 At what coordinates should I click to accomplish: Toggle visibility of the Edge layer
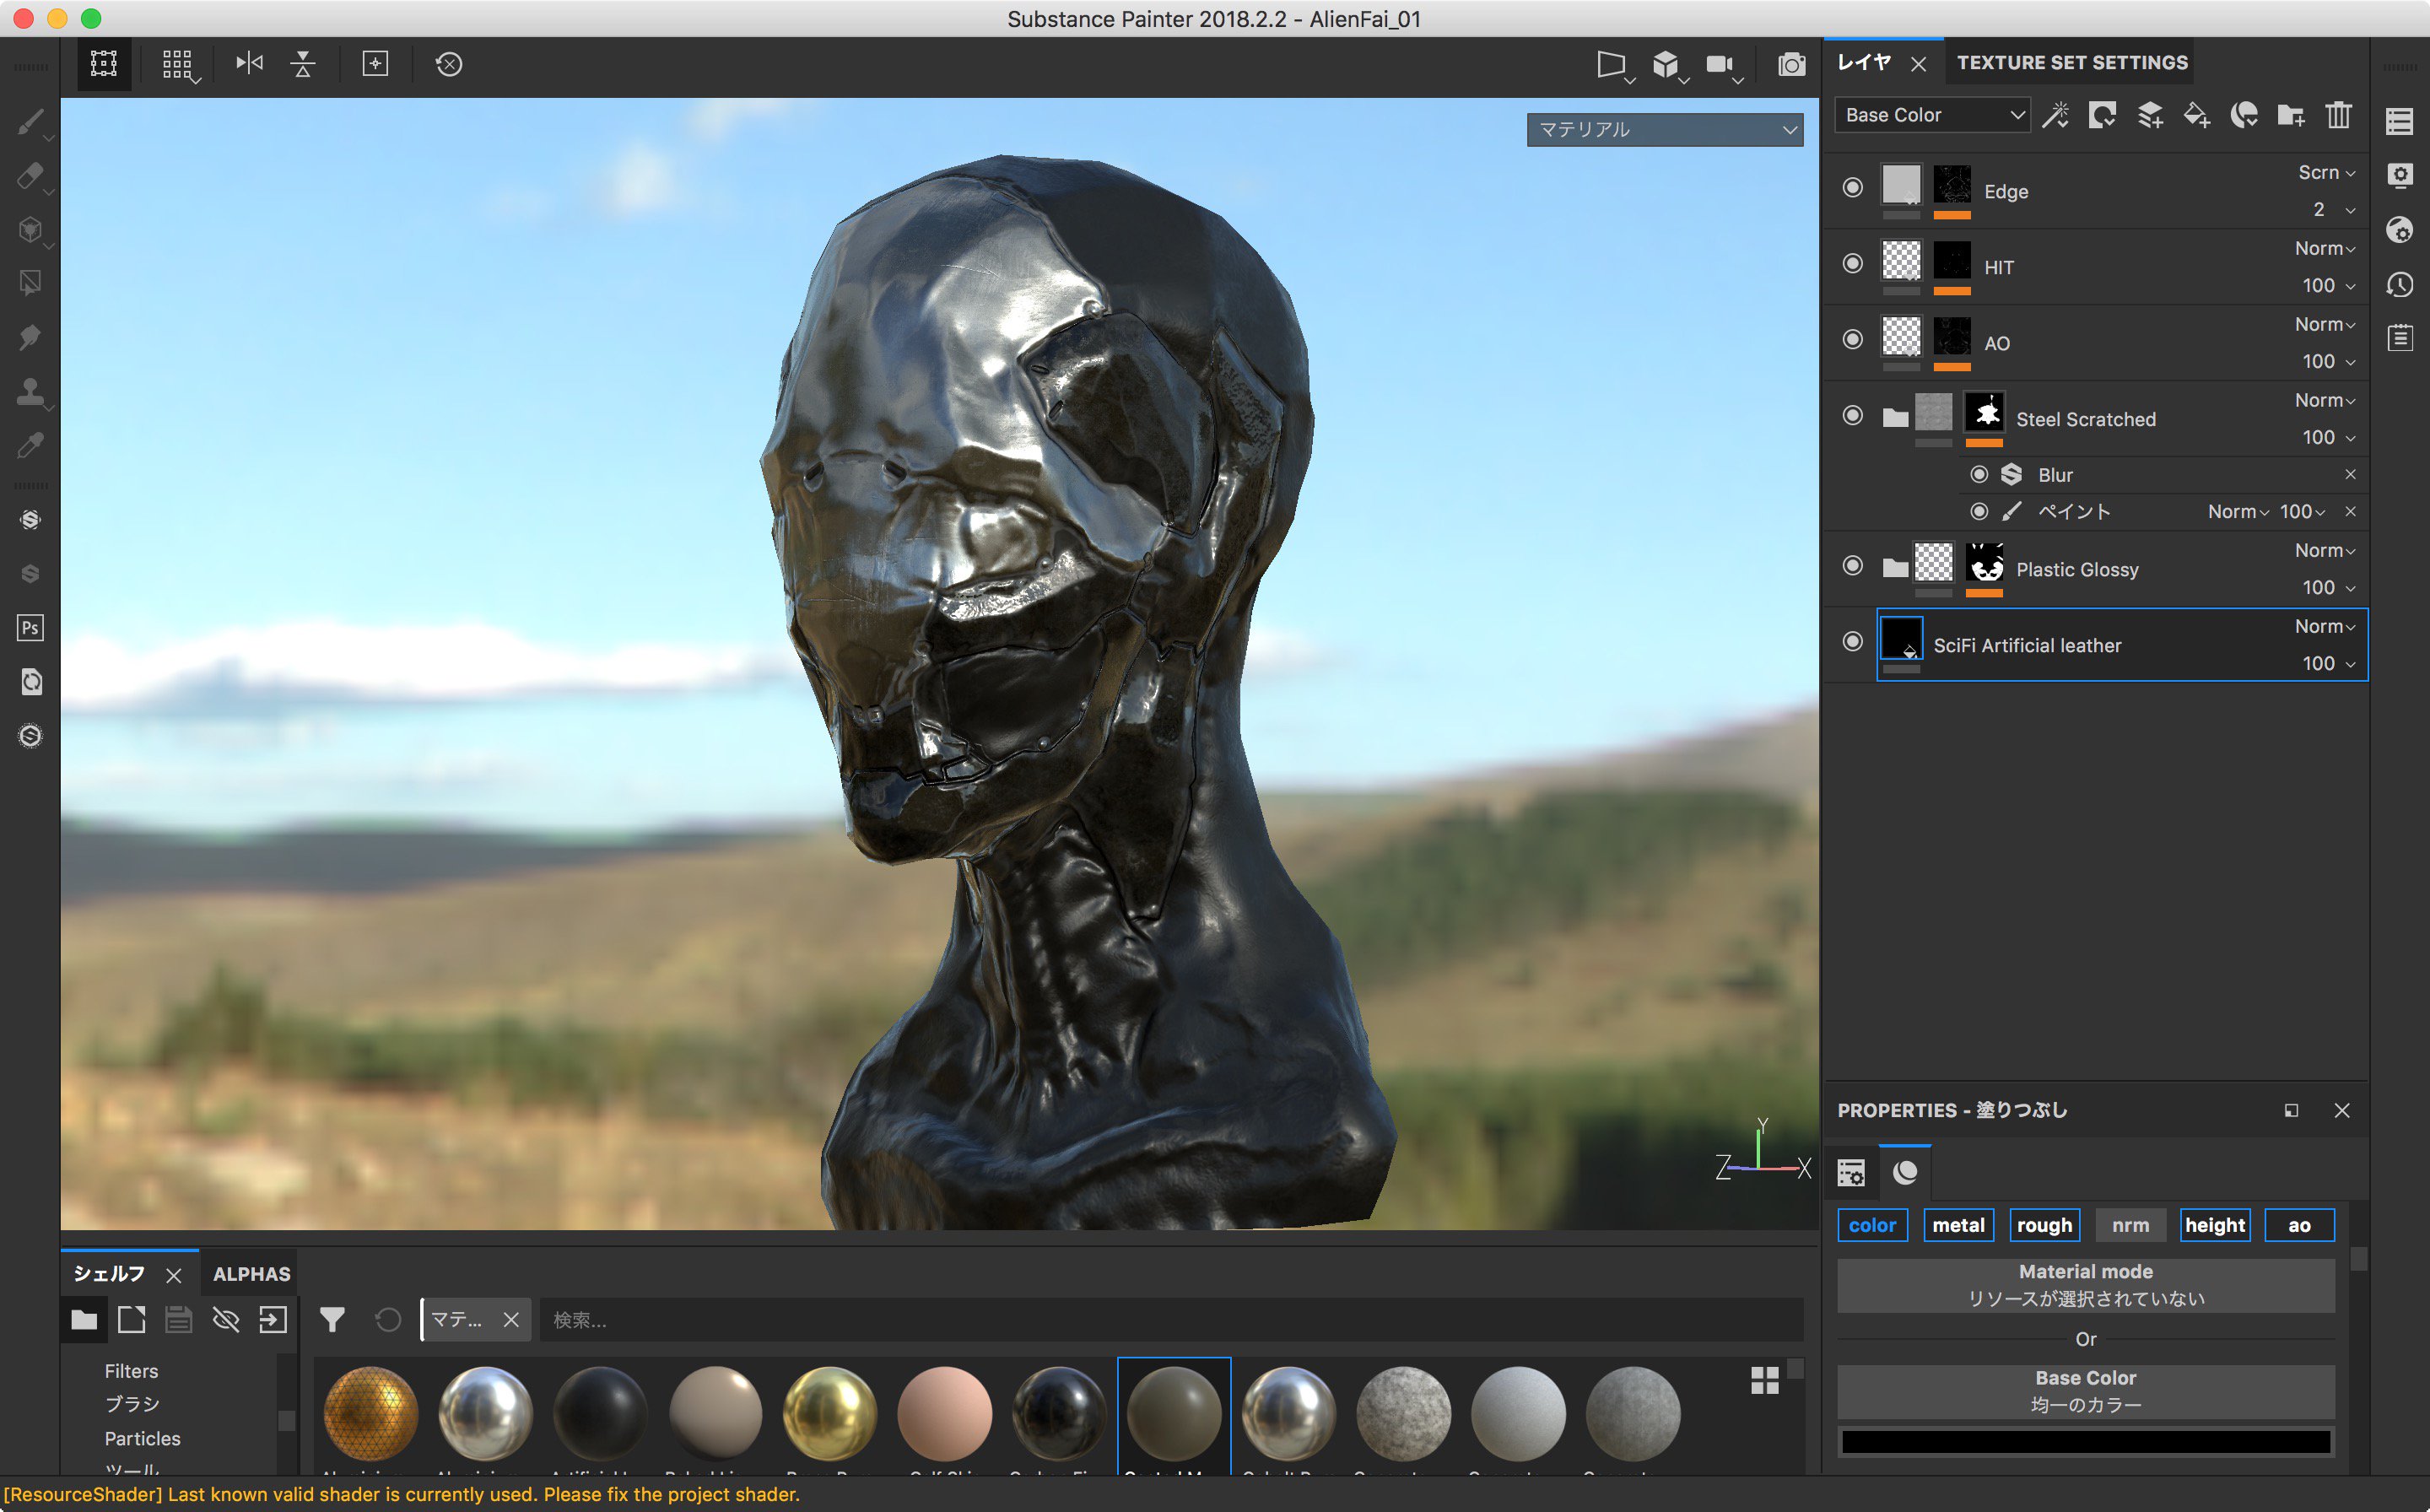1851,187
